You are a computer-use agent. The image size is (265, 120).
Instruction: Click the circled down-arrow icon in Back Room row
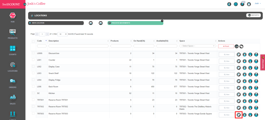point(245,88)
